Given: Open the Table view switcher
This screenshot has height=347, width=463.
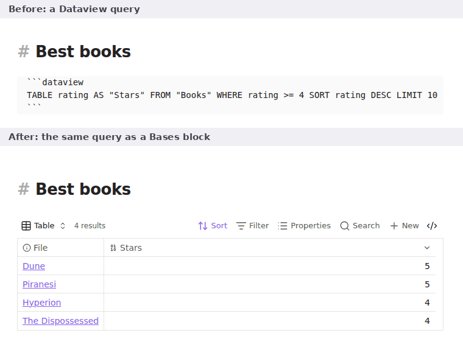Looking at the screenshot, I should click(43, 226).
